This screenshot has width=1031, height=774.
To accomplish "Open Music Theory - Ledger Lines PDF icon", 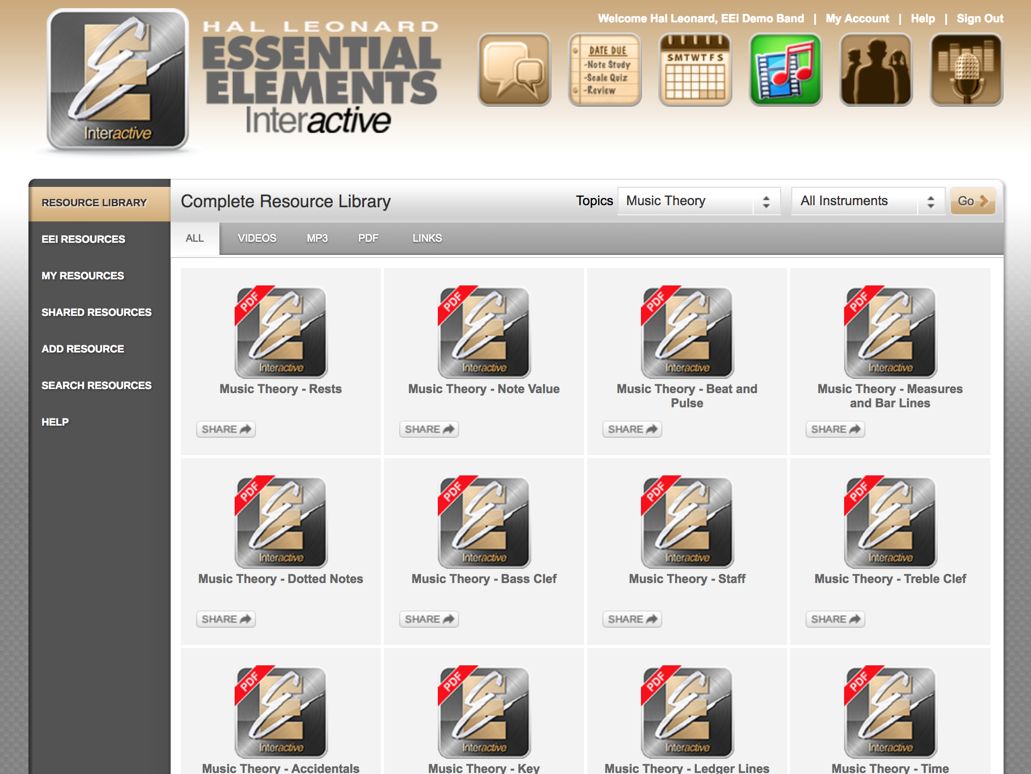I will pos(687,712).
